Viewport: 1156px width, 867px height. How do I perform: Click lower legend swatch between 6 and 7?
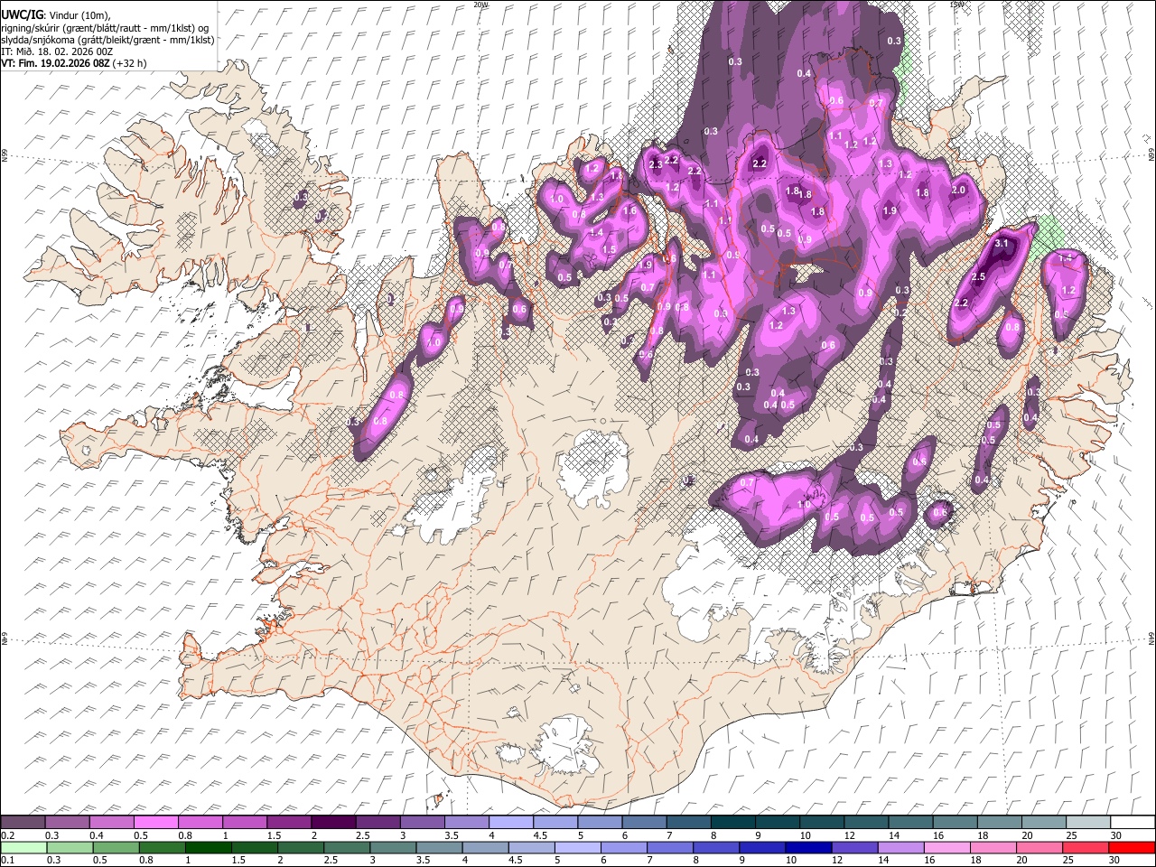pyautogui.click(x=624, y=847)
